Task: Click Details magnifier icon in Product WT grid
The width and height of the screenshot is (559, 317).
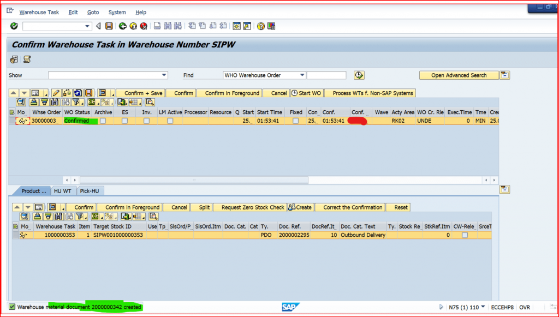Action: (24, 216)
